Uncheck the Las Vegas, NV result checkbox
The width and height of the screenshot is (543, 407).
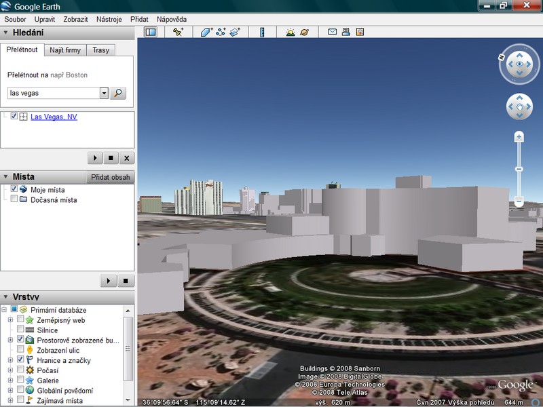(x=14, y=116)
